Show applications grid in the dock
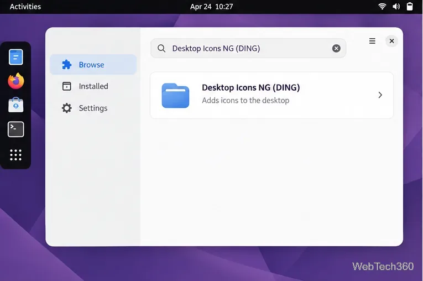Viewport: 423px width, 281px height. click(x=15, y=155)
